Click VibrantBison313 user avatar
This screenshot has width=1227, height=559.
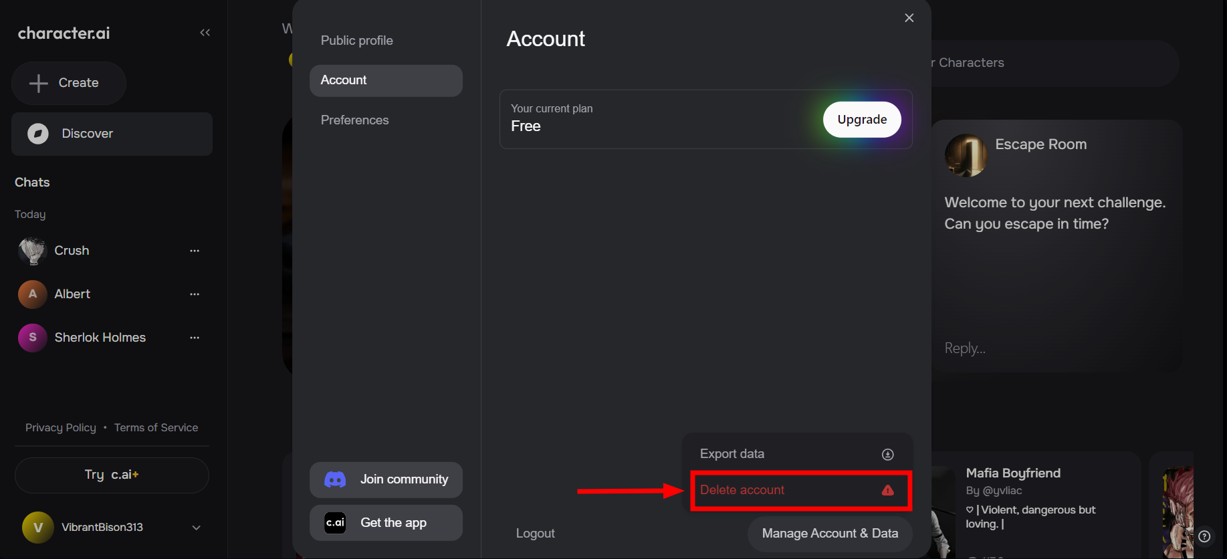[x=37, y=528]
